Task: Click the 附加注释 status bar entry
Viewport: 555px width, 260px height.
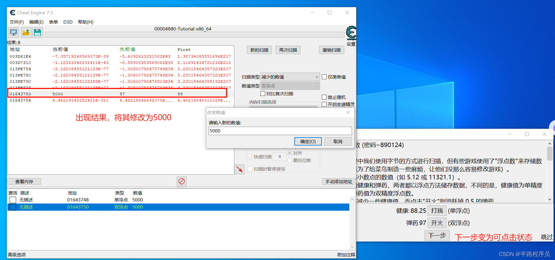Action: [346, 255]
